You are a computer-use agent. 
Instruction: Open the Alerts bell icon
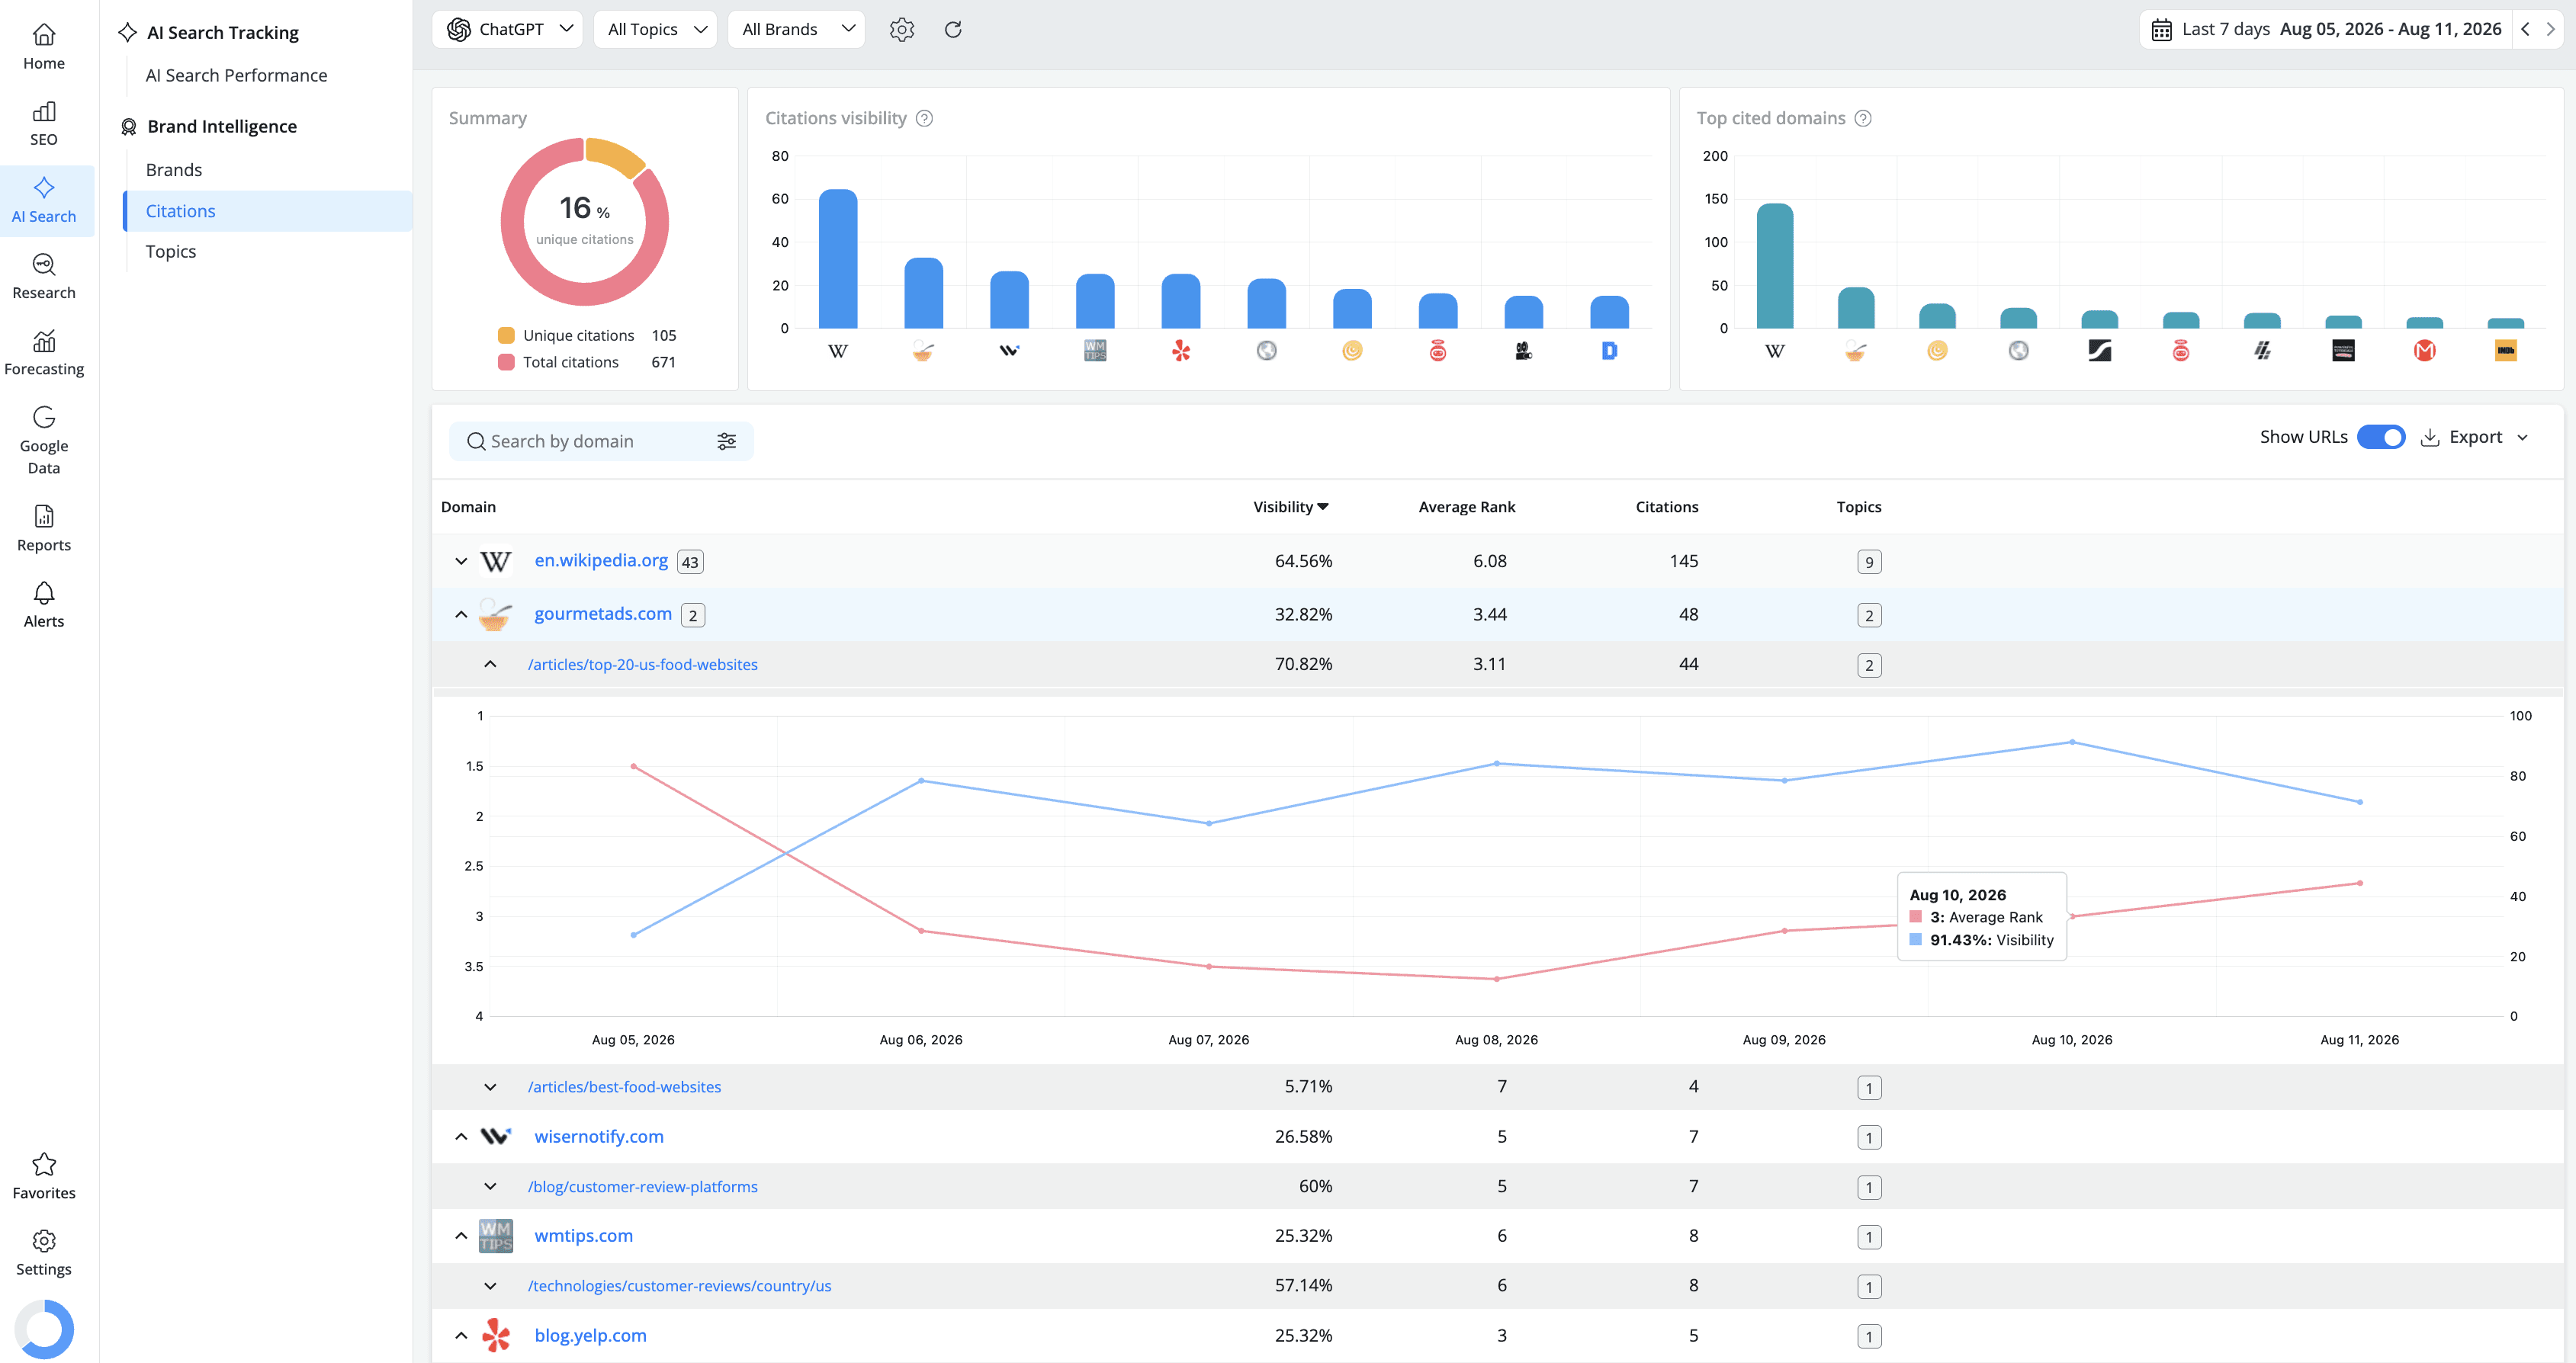[x=44, y=593]
